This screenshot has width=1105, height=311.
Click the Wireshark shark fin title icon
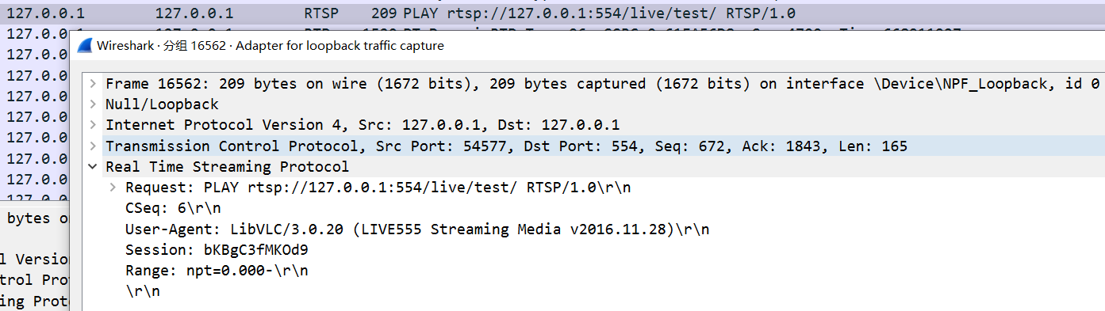pyautogui.click(x=84, y=46)
